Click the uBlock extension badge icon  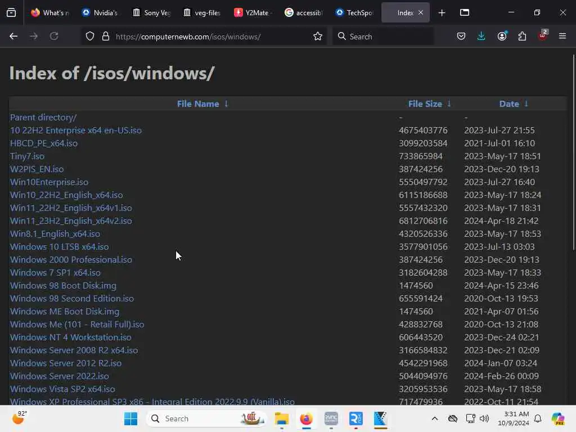click(x=543, y=35)
